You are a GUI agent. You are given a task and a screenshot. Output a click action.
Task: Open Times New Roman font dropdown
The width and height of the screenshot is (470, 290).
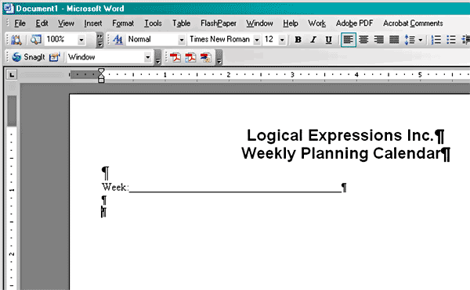pyautogui.click(x=257, y=39)
